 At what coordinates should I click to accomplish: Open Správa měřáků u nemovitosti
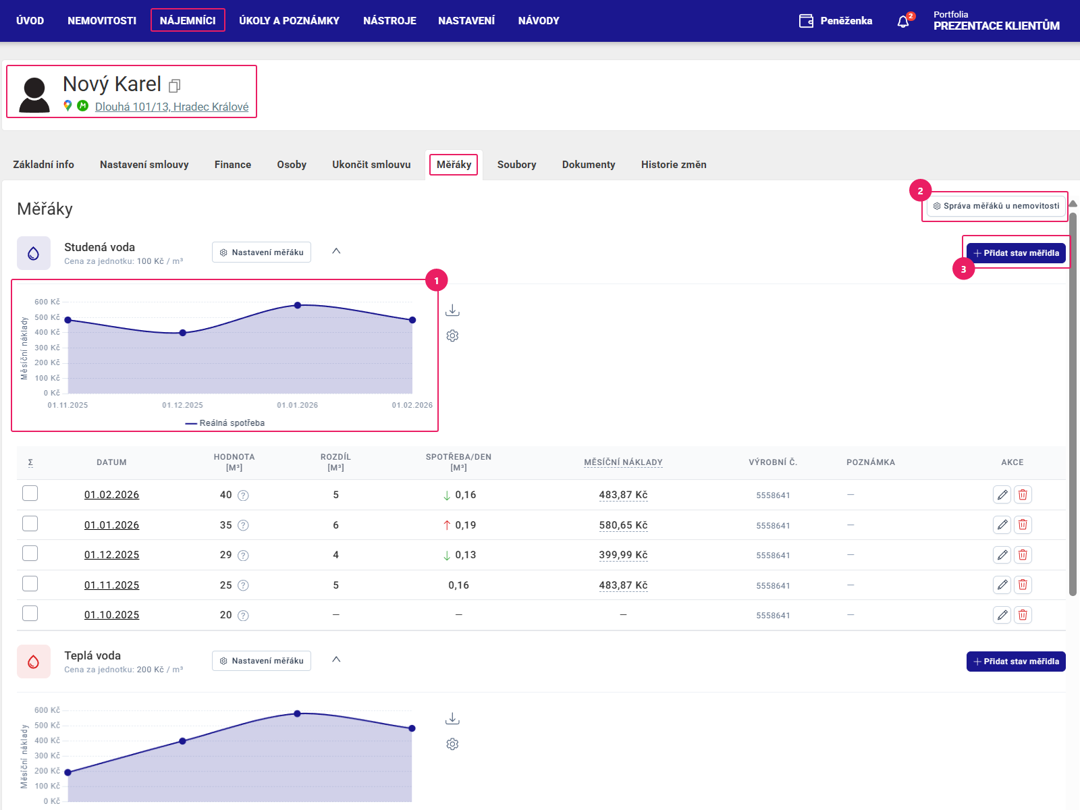(x=996, y=206)
